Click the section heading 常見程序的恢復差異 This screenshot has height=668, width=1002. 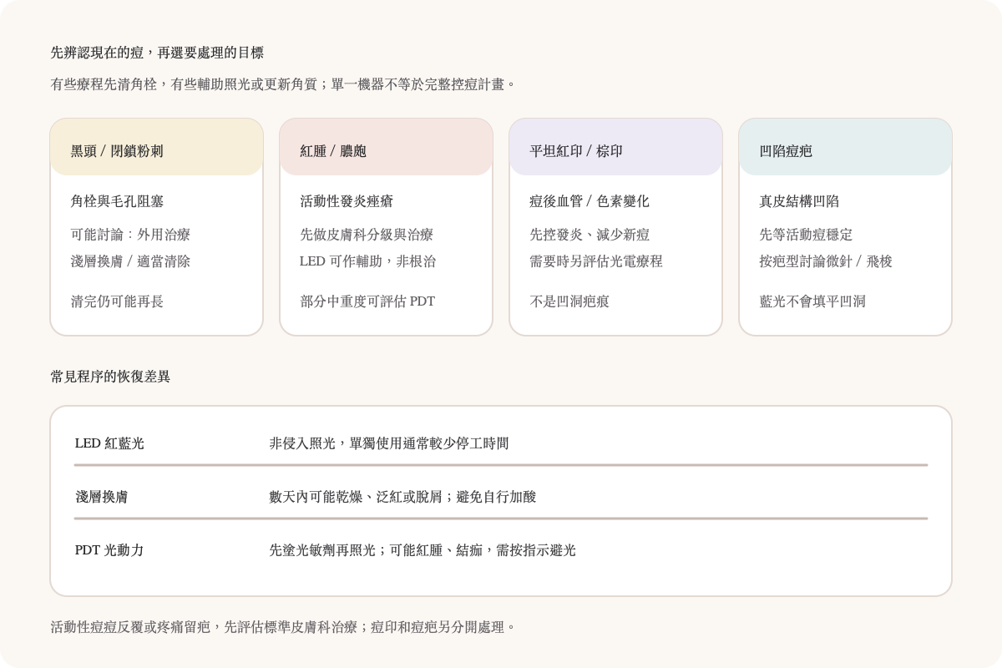(110, 377)
